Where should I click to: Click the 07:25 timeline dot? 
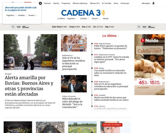[92, 44]
